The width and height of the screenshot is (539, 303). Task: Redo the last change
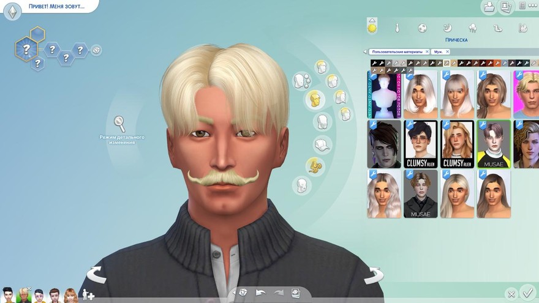tap(279, 293)
